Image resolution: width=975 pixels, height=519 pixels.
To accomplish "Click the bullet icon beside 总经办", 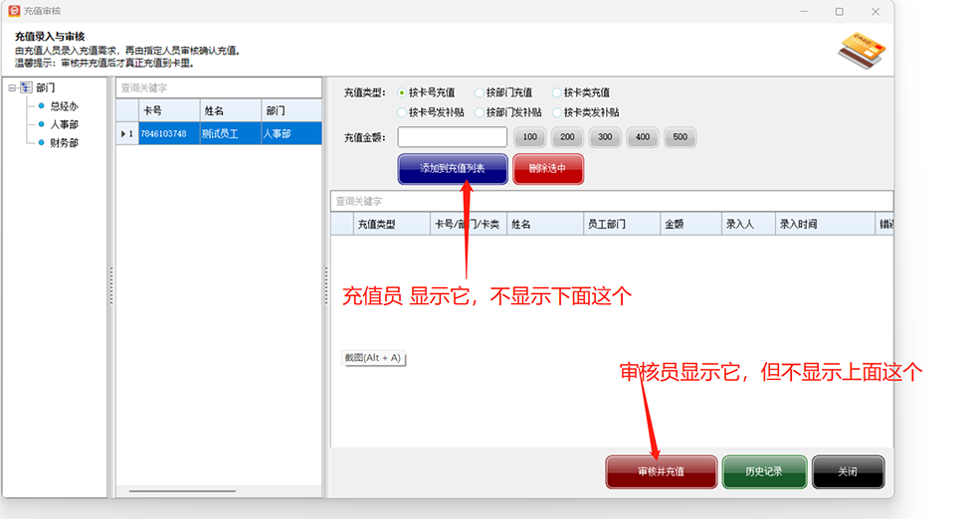I will pyautogui.click(x=42, y=106).
